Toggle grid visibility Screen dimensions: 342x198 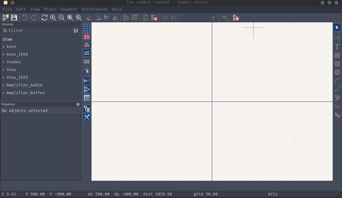pos(86,27)
